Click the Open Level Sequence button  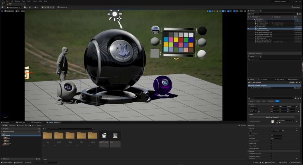[272, 117]
